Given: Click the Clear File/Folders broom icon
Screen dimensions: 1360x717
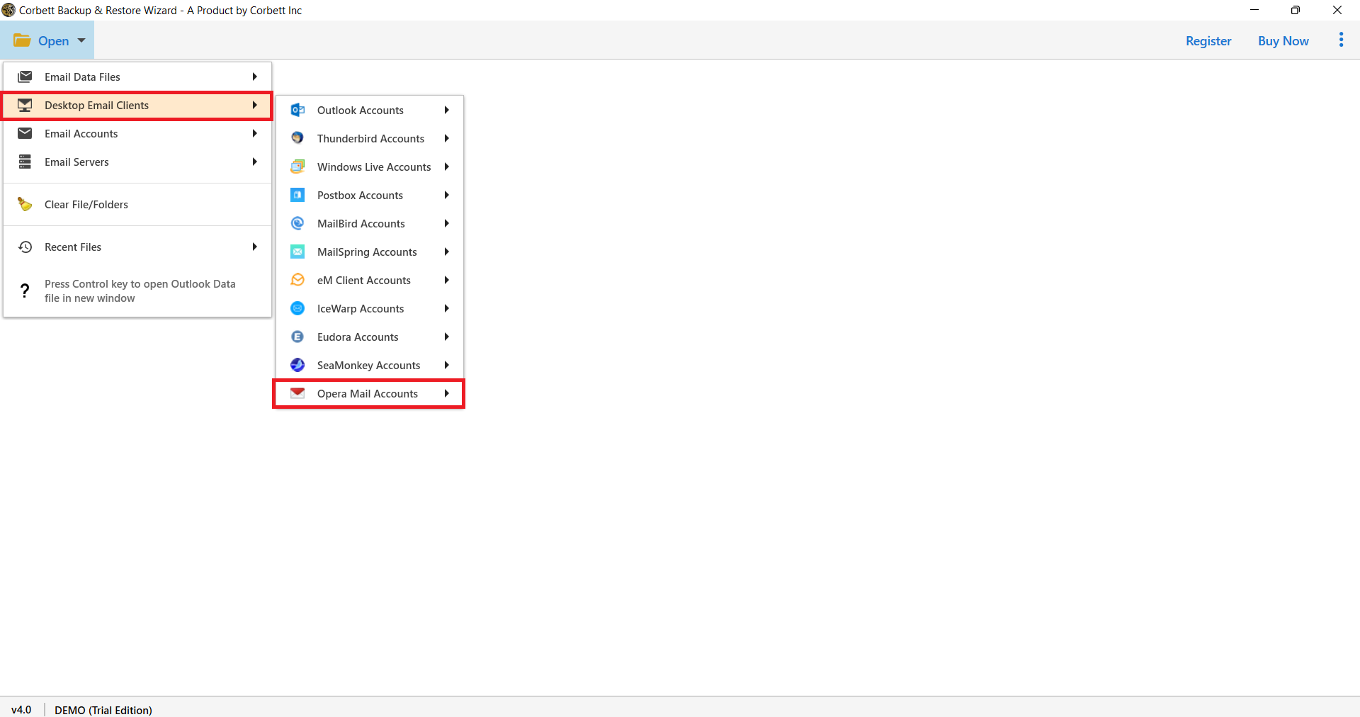Looking at the screenshot, I should pos(25,204).
